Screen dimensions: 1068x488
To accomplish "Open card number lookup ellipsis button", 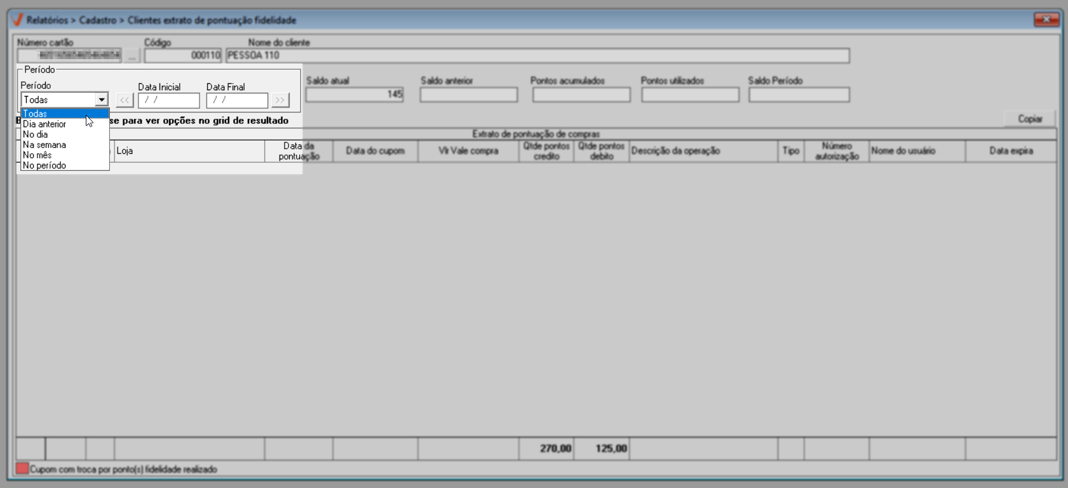I will click(x=132, y=56).
